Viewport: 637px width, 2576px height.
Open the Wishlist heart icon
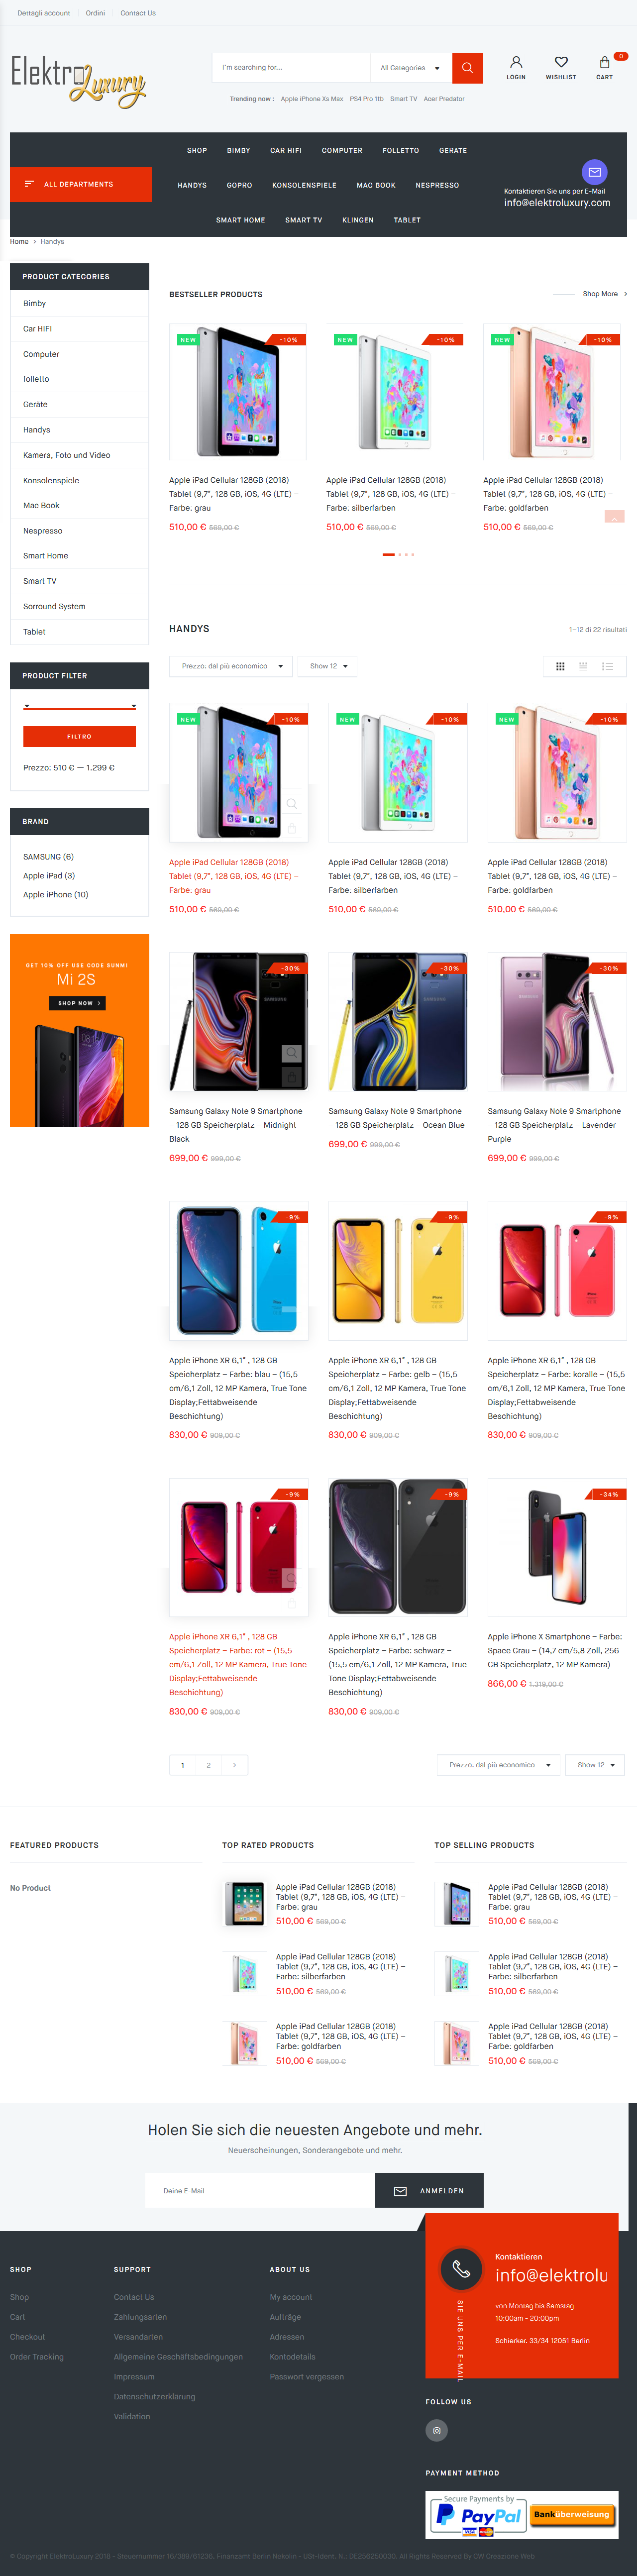(x=561, y=62)
